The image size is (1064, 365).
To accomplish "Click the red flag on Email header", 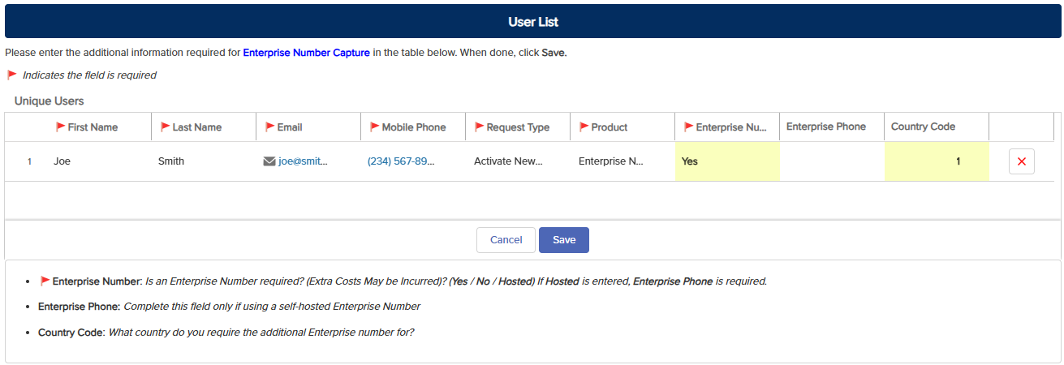I will pos(269,127).
